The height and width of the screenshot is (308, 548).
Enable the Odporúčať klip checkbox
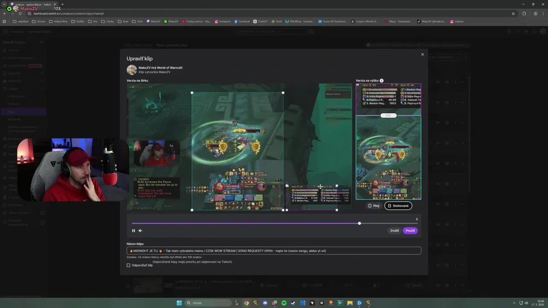coord(128,265)
